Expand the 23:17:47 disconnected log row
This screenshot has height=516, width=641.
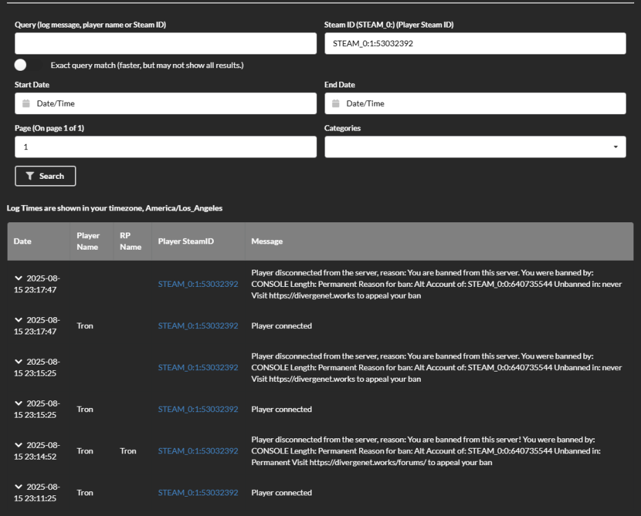pos(19,278)
